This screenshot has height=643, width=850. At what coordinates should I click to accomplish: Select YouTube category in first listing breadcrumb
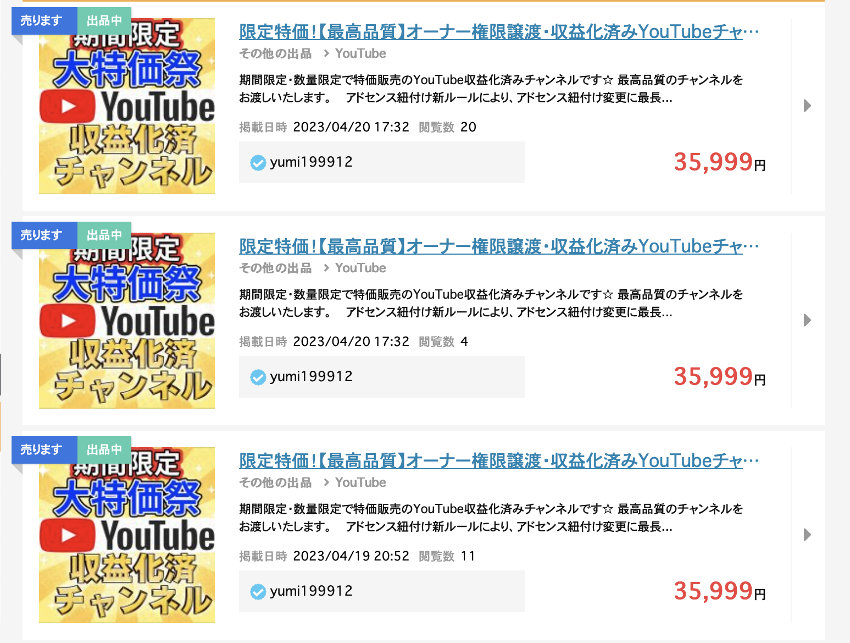coord(360,53)
